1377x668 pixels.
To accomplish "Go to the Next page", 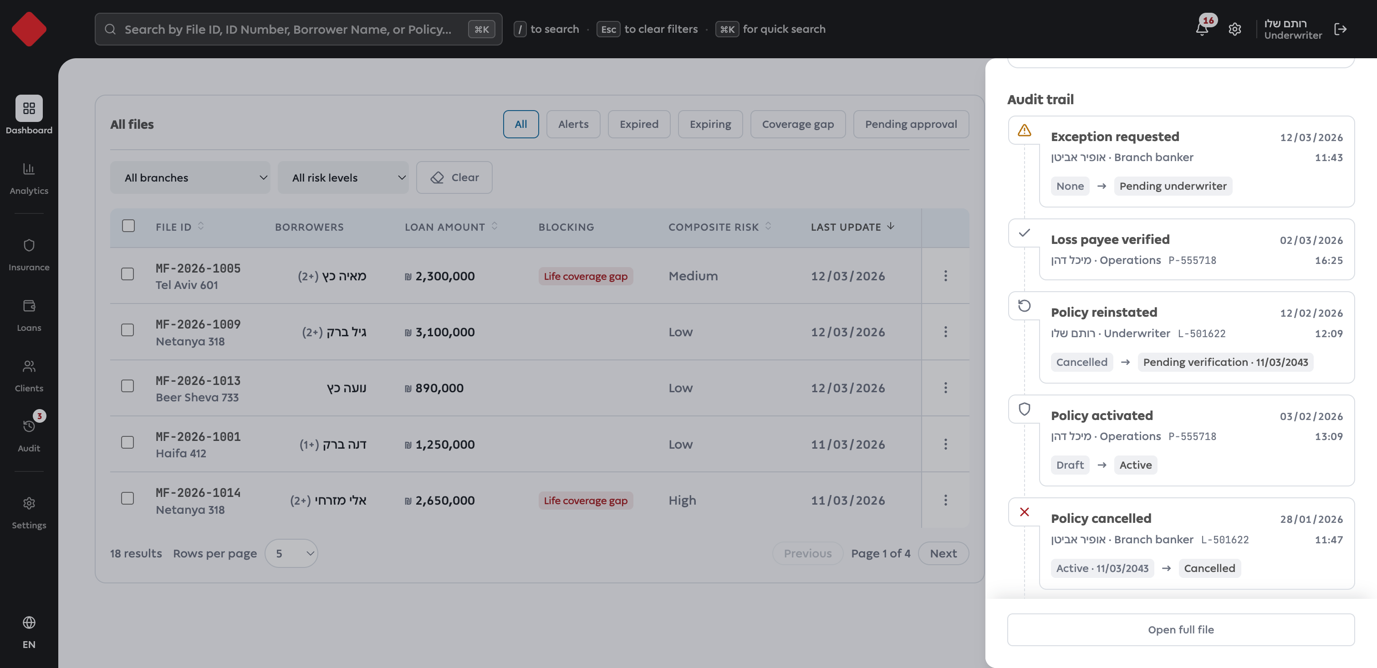I will (943, 553).
